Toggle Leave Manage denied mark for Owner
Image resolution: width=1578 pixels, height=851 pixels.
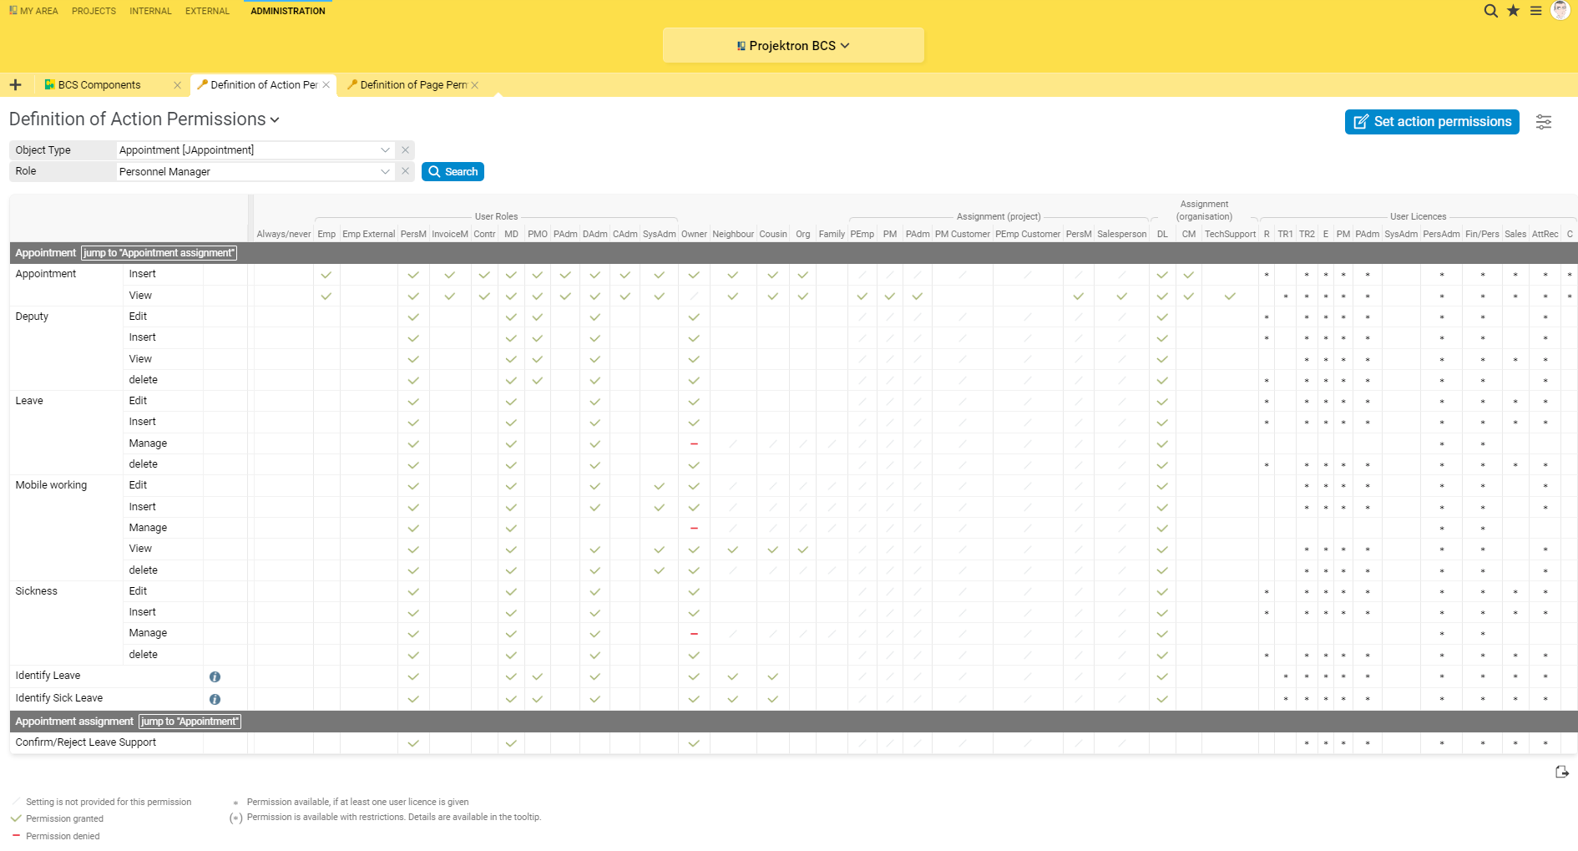(694, 443)
